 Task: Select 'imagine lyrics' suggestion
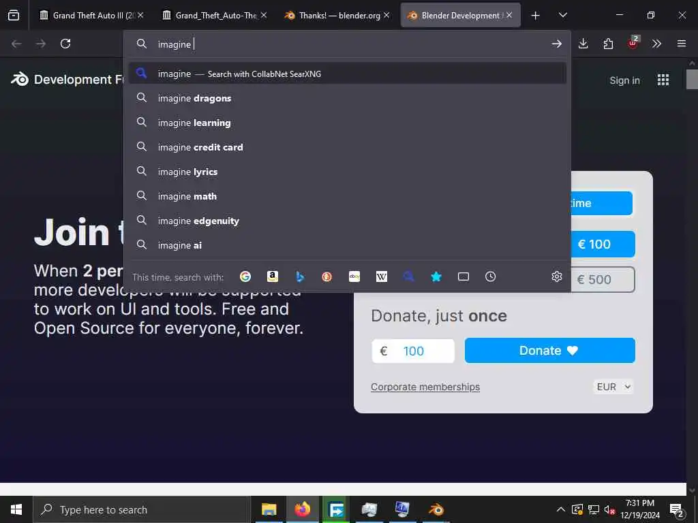[x=347, y=171]
